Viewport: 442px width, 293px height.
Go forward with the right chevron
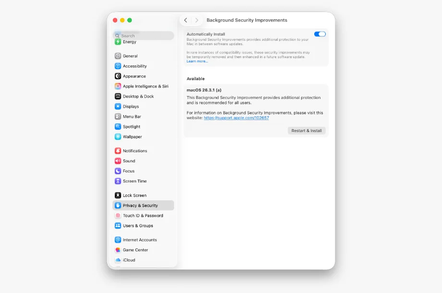coord(196,20)
